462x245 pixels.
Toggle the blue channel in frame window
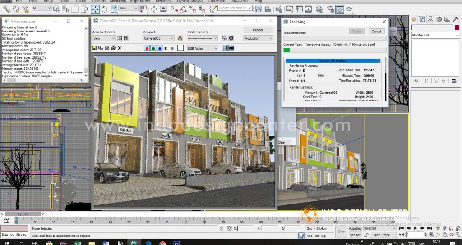160,48
